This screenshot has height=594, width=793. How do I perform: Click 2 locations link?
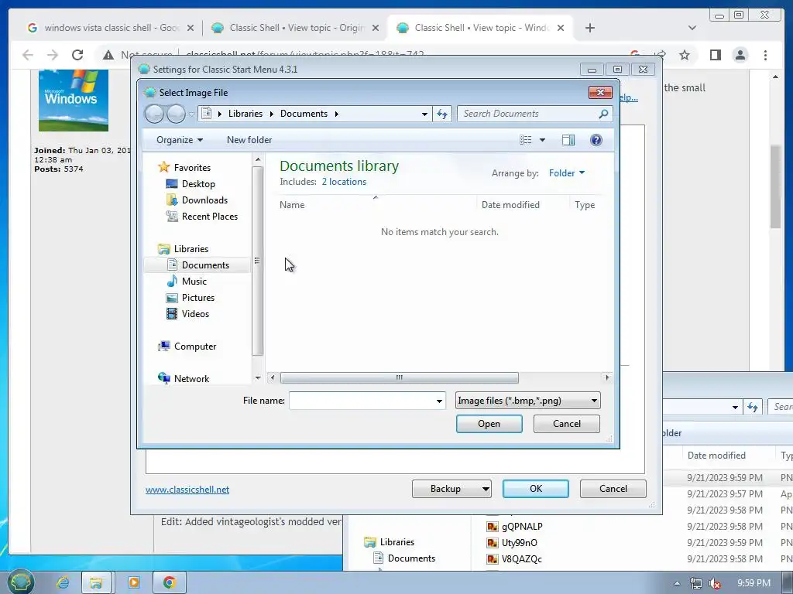tap(344, 182)
